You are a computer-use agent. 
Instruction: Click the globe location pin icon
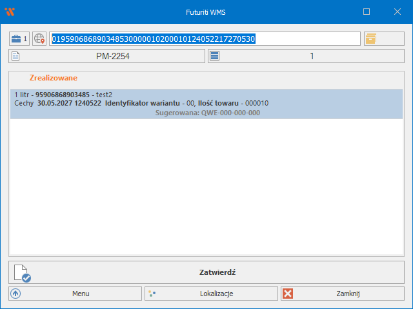[40, 39]
